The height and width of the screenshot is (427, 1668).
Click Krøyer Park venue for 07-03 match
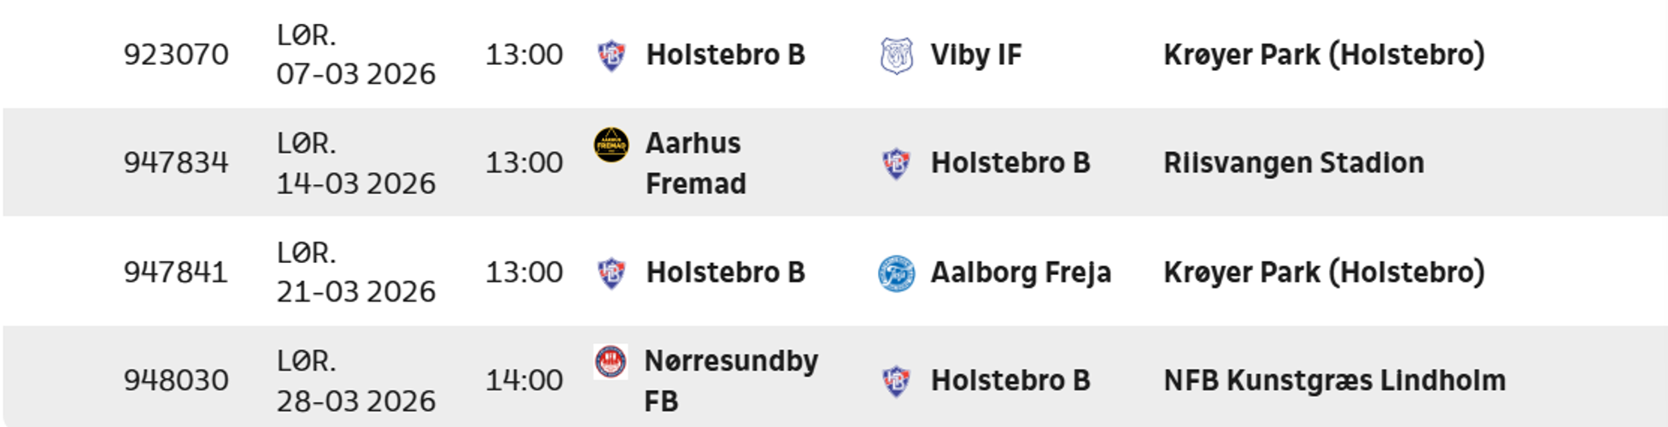[x=1324, y=56]
